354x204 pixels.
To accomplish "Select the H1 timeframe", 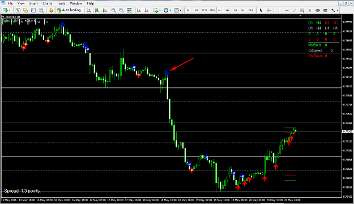I will [220, 10].
